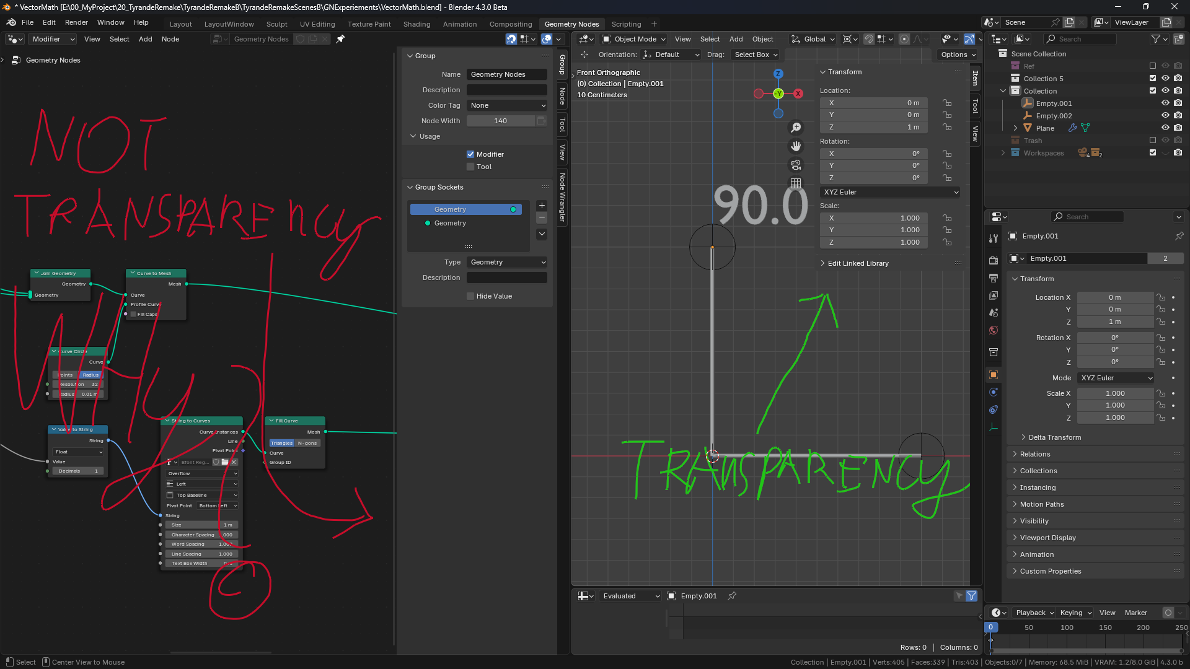
Task: Open the Scene properties tab icon
Action: coord(994,313)
